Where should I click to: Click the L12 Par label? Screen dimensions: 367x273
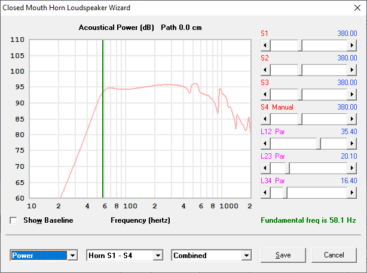(273, 132)
